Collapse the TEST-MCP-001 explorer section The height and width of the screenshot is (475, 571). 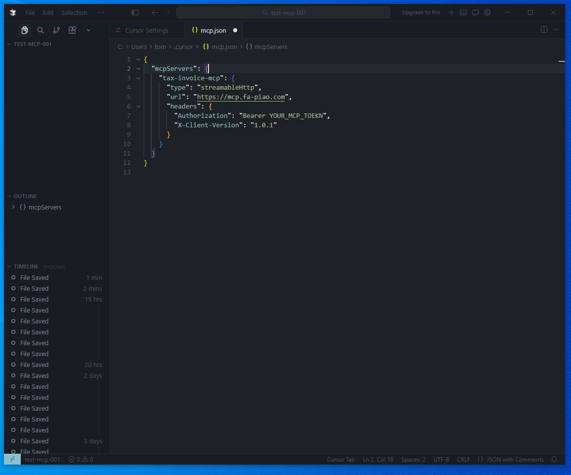[x=33, y=44]
